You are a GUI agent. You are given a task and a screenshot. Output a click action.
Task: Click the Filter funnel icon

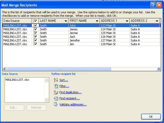click(56, 86)
